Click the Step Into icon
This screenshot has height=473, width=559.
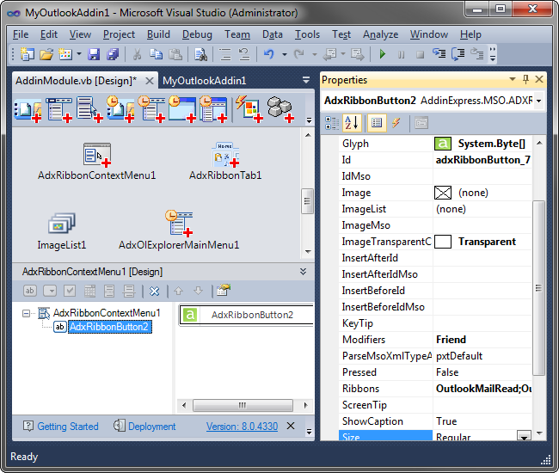[439, 54]
